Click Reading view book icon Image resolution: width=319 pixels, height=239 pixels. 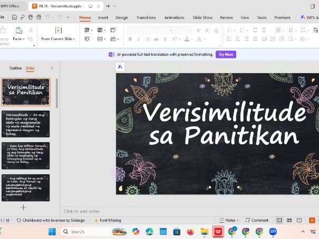tap(299, 221)
